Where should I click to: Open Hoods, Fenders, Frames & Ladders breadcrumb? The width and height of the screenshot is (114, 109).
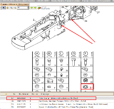(66, 1)
